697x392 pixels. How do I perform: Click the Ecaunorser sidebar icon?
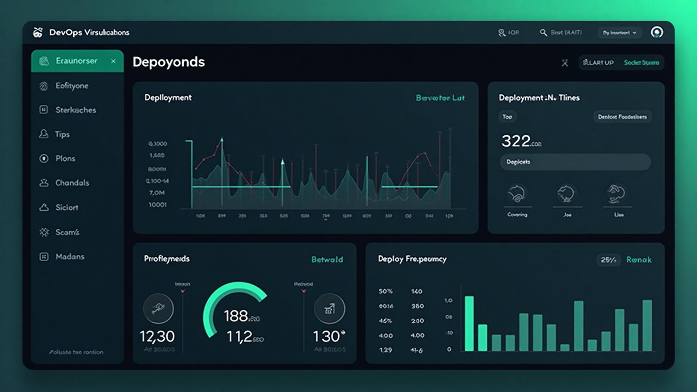pyautogui.click(x=44, y=61)
